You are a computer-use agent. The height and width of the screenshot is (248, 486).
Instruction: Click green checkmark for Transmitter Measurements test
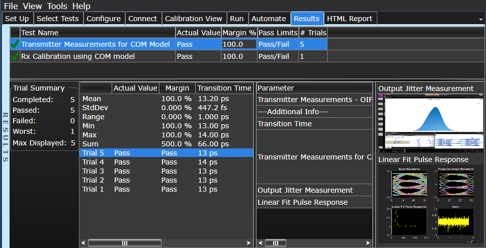[15, 44]
